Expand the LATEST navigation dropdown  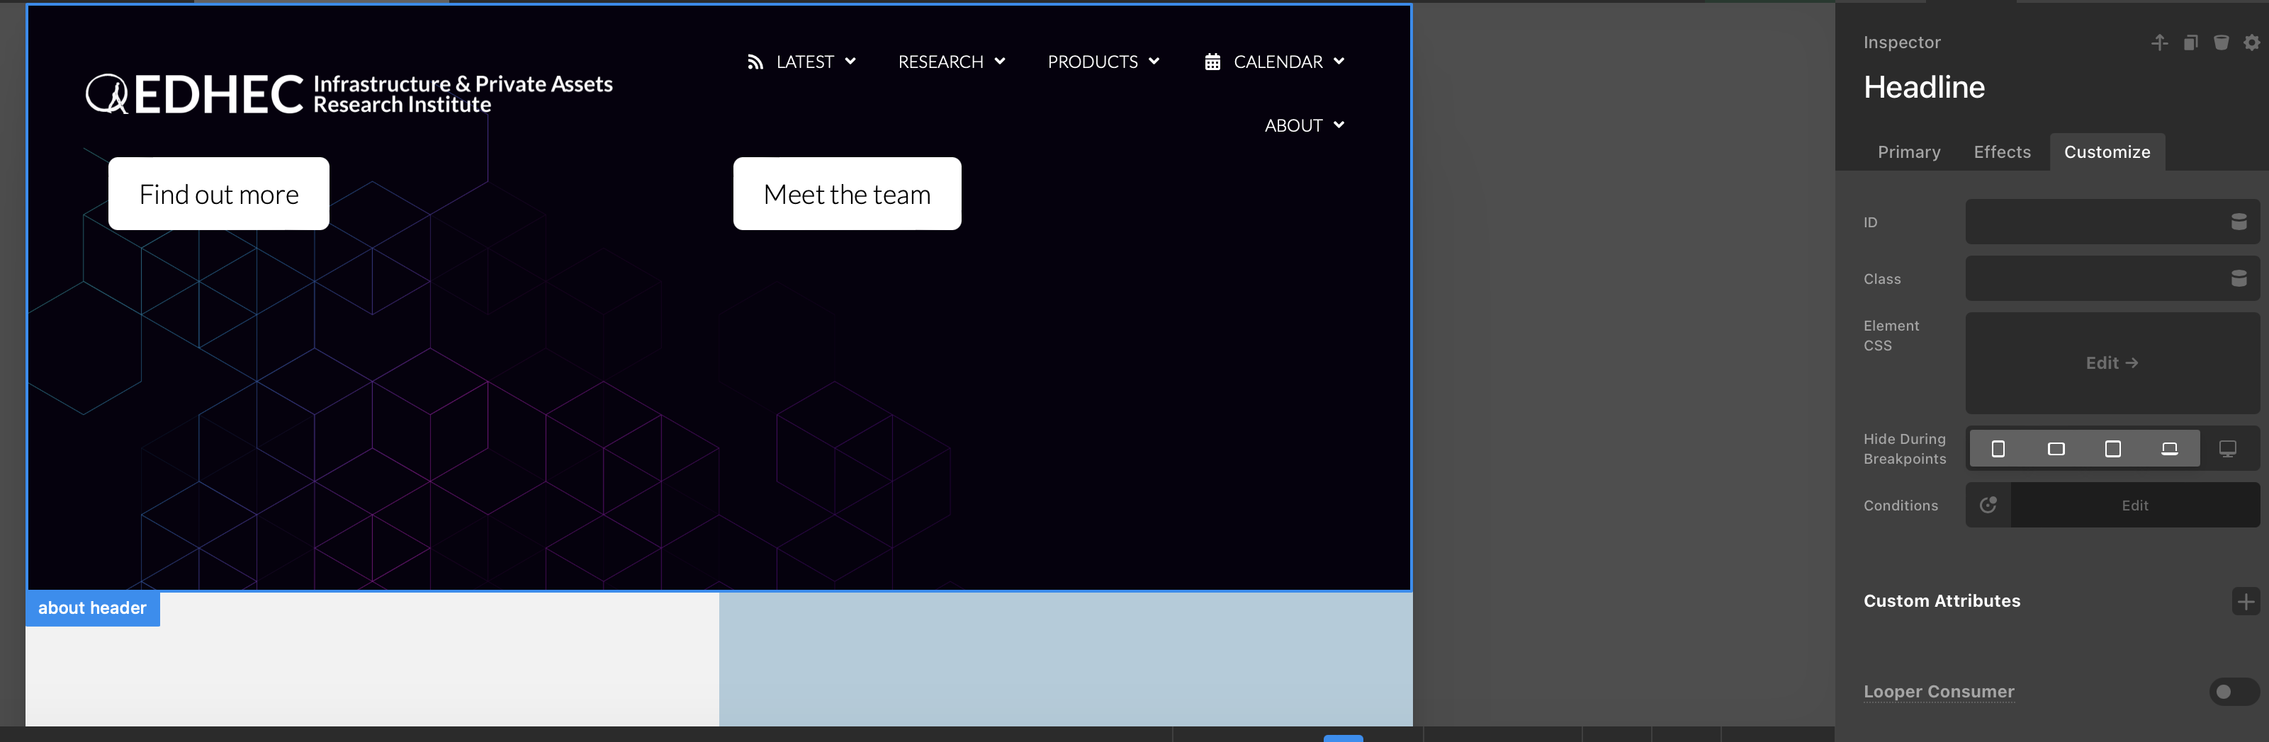801,62
